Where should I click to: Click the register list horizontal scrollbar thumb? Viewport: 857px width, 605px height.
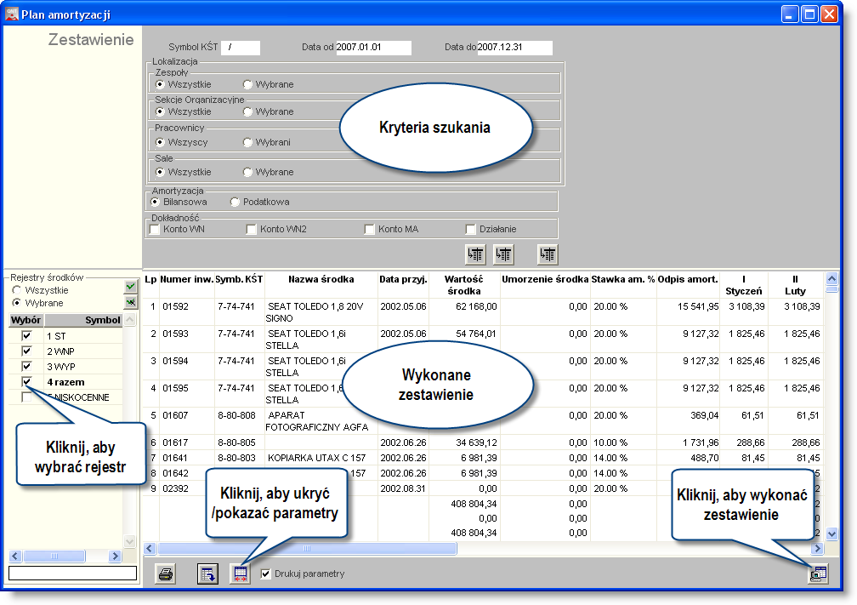[x=54, y=556]
